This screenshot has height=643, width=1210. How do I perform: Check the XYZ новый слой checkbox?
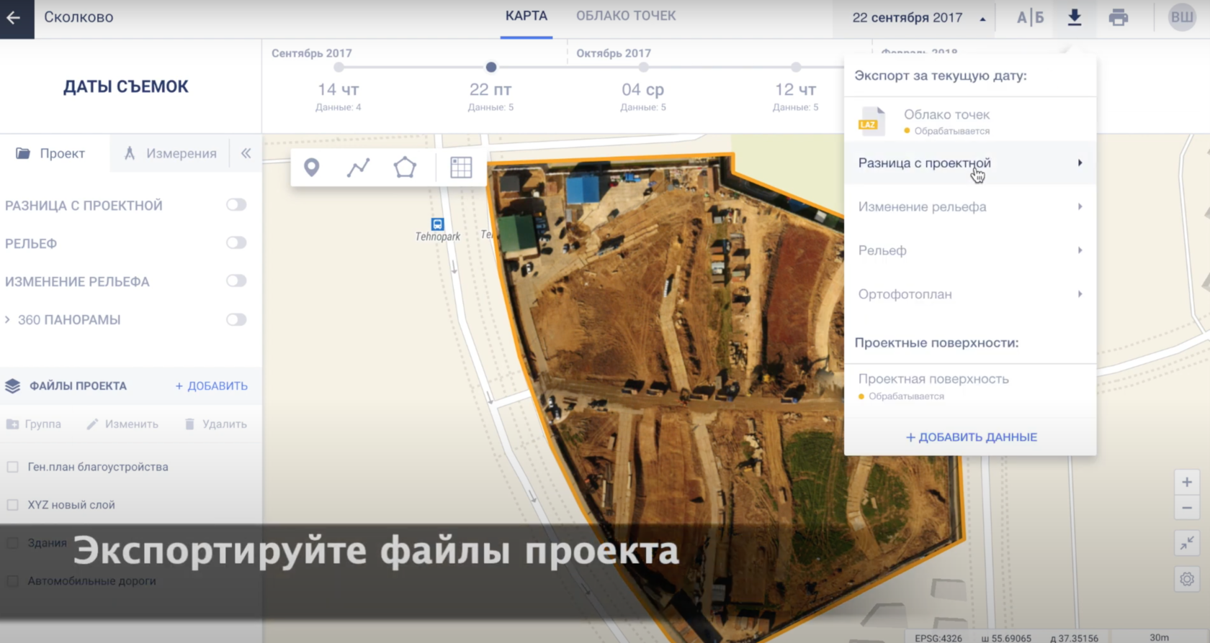[x=12, y=505]
